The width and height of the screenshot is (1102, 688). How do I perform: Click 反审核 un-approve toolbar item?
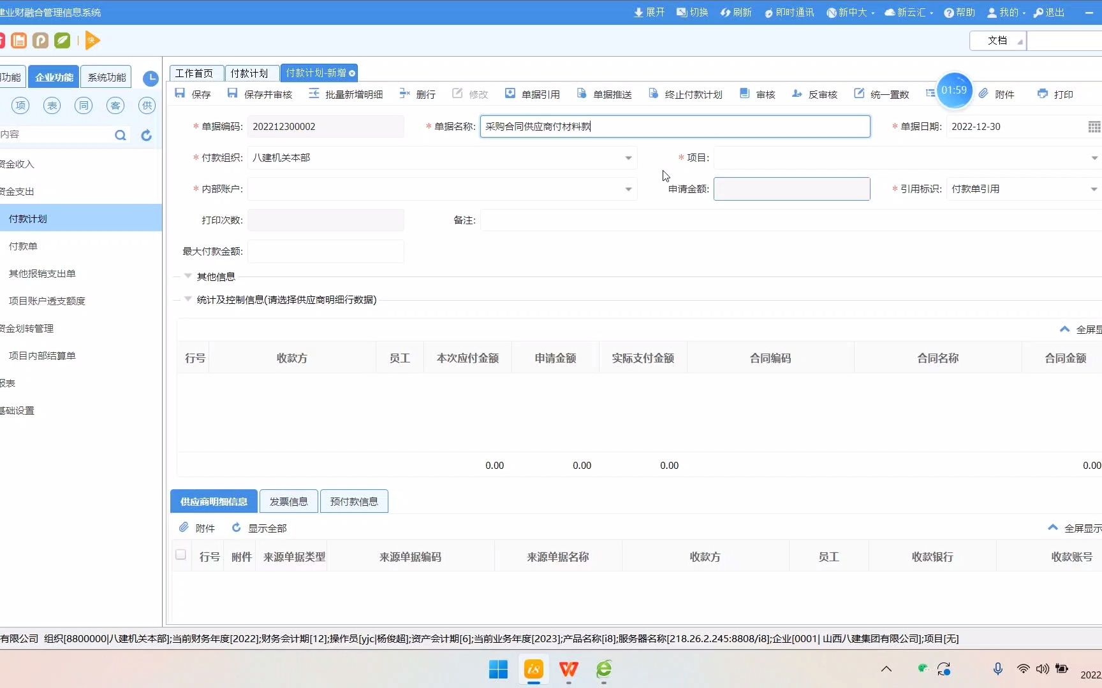point(814,94)
